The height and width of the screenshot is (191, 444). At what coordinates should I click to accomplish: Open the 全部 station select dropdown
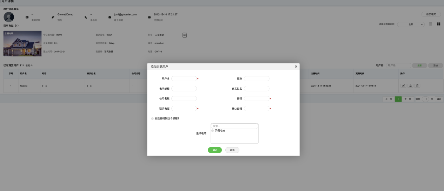[x=411, y=24]
